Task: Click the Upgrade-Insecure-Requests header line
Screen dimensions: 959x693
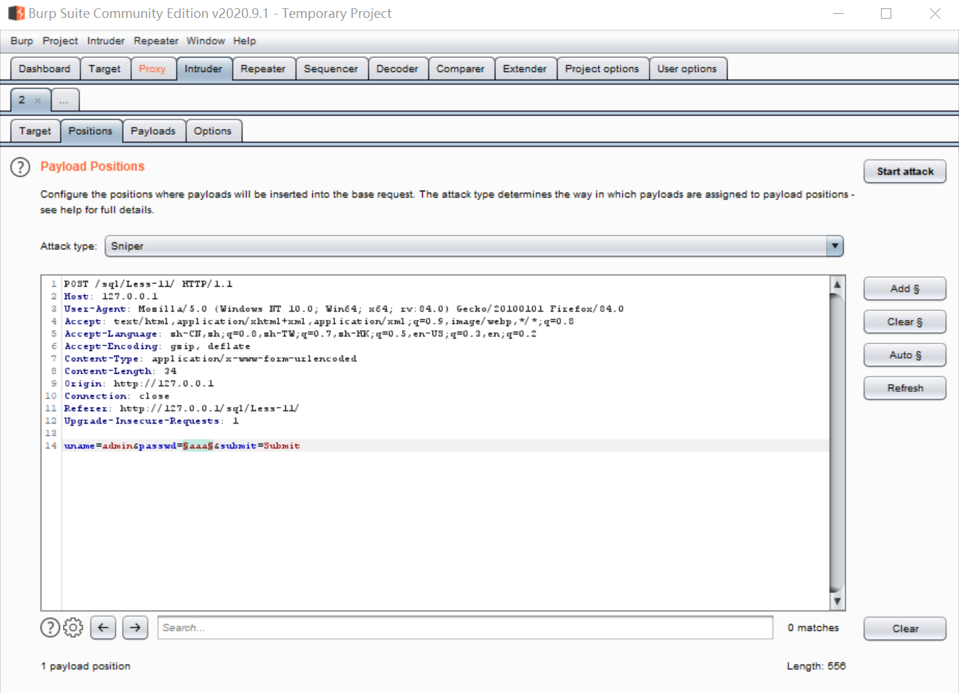Action: [x=151, y=421]
